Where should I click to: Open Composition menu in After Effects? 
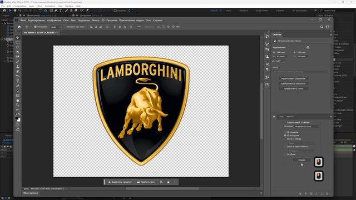(20, 6)
